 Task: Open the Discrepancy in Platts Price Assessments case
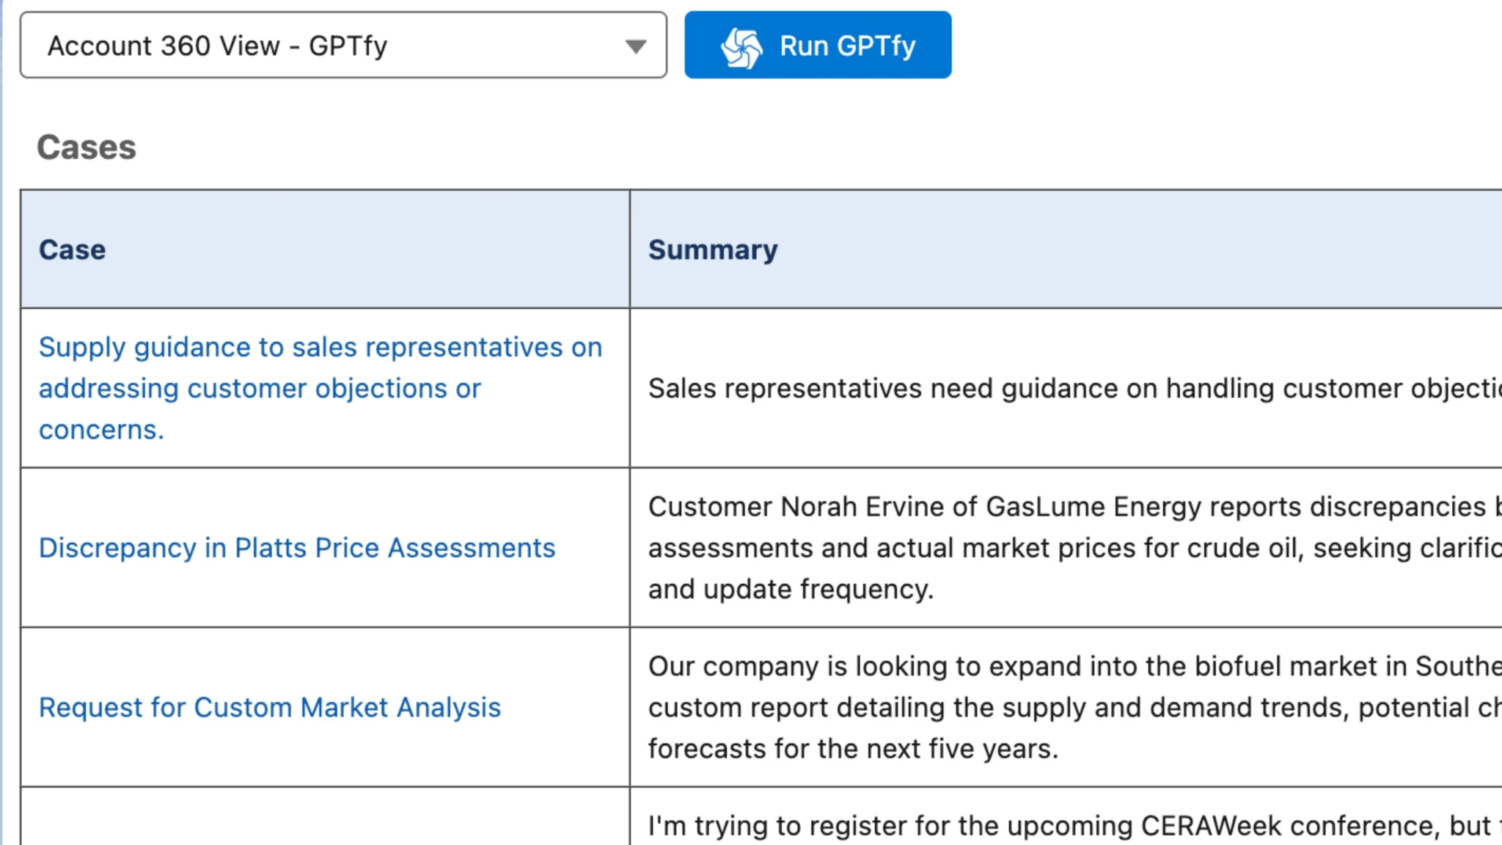(x=296, y=547)
